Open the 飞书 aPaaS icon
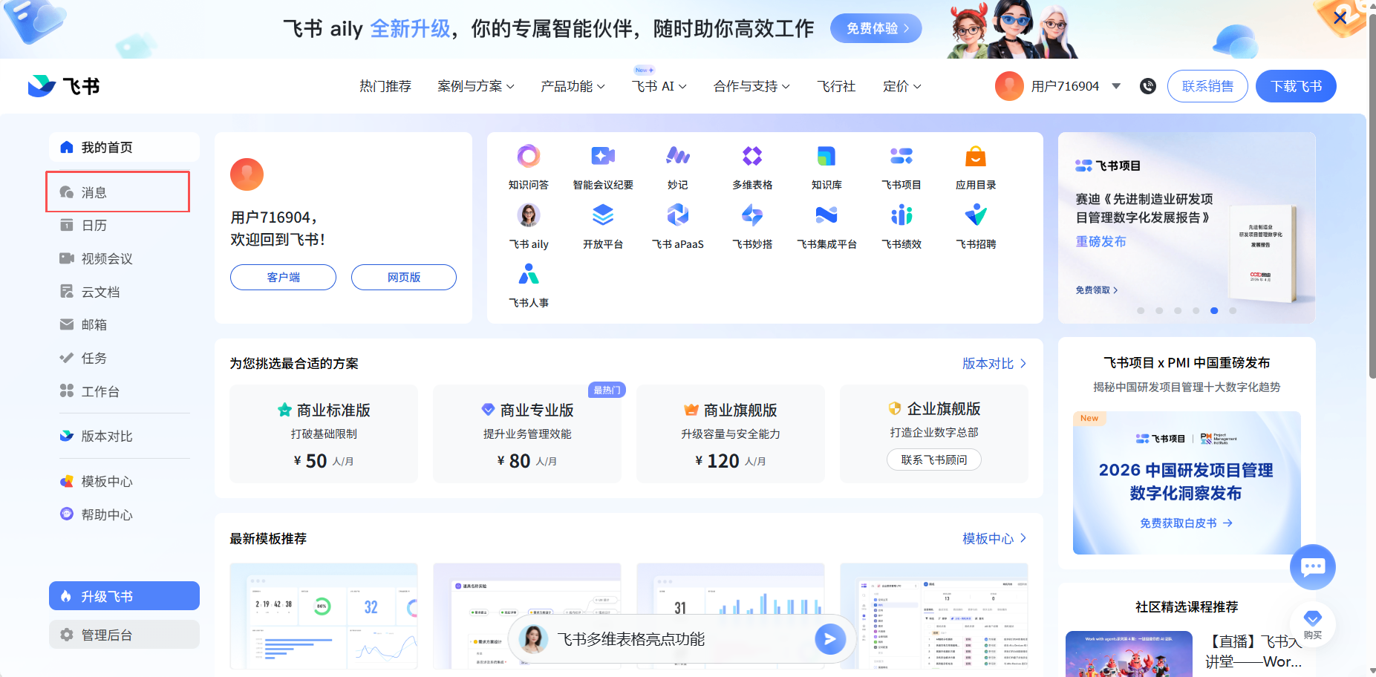Viewport: 1376px width, 677px height. (x=678, y=215)
